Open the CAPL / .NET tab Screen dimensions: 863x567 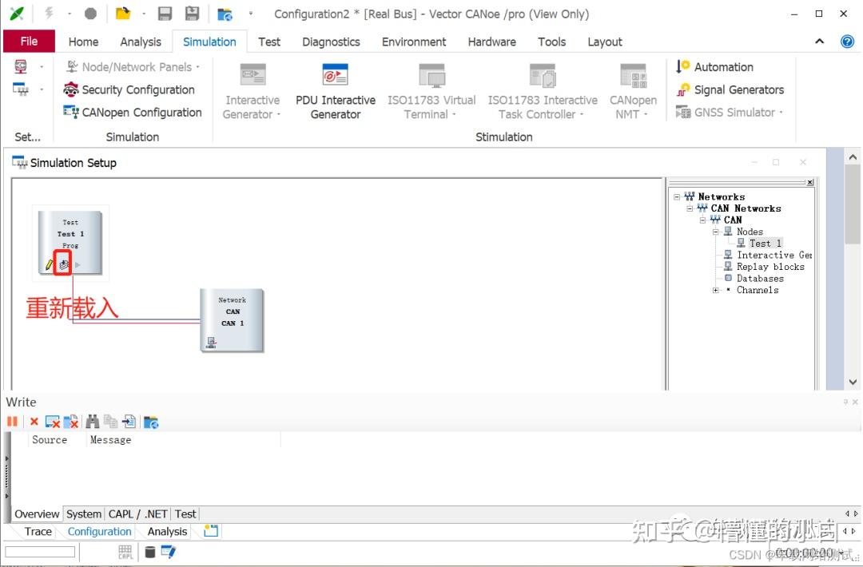[137, 514]
